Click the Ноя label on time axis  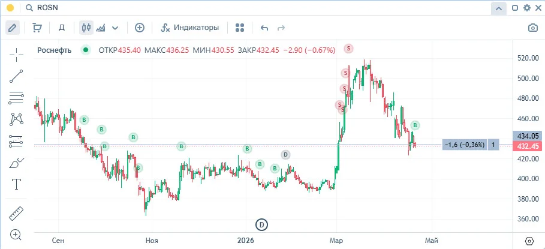coord(152,241)
